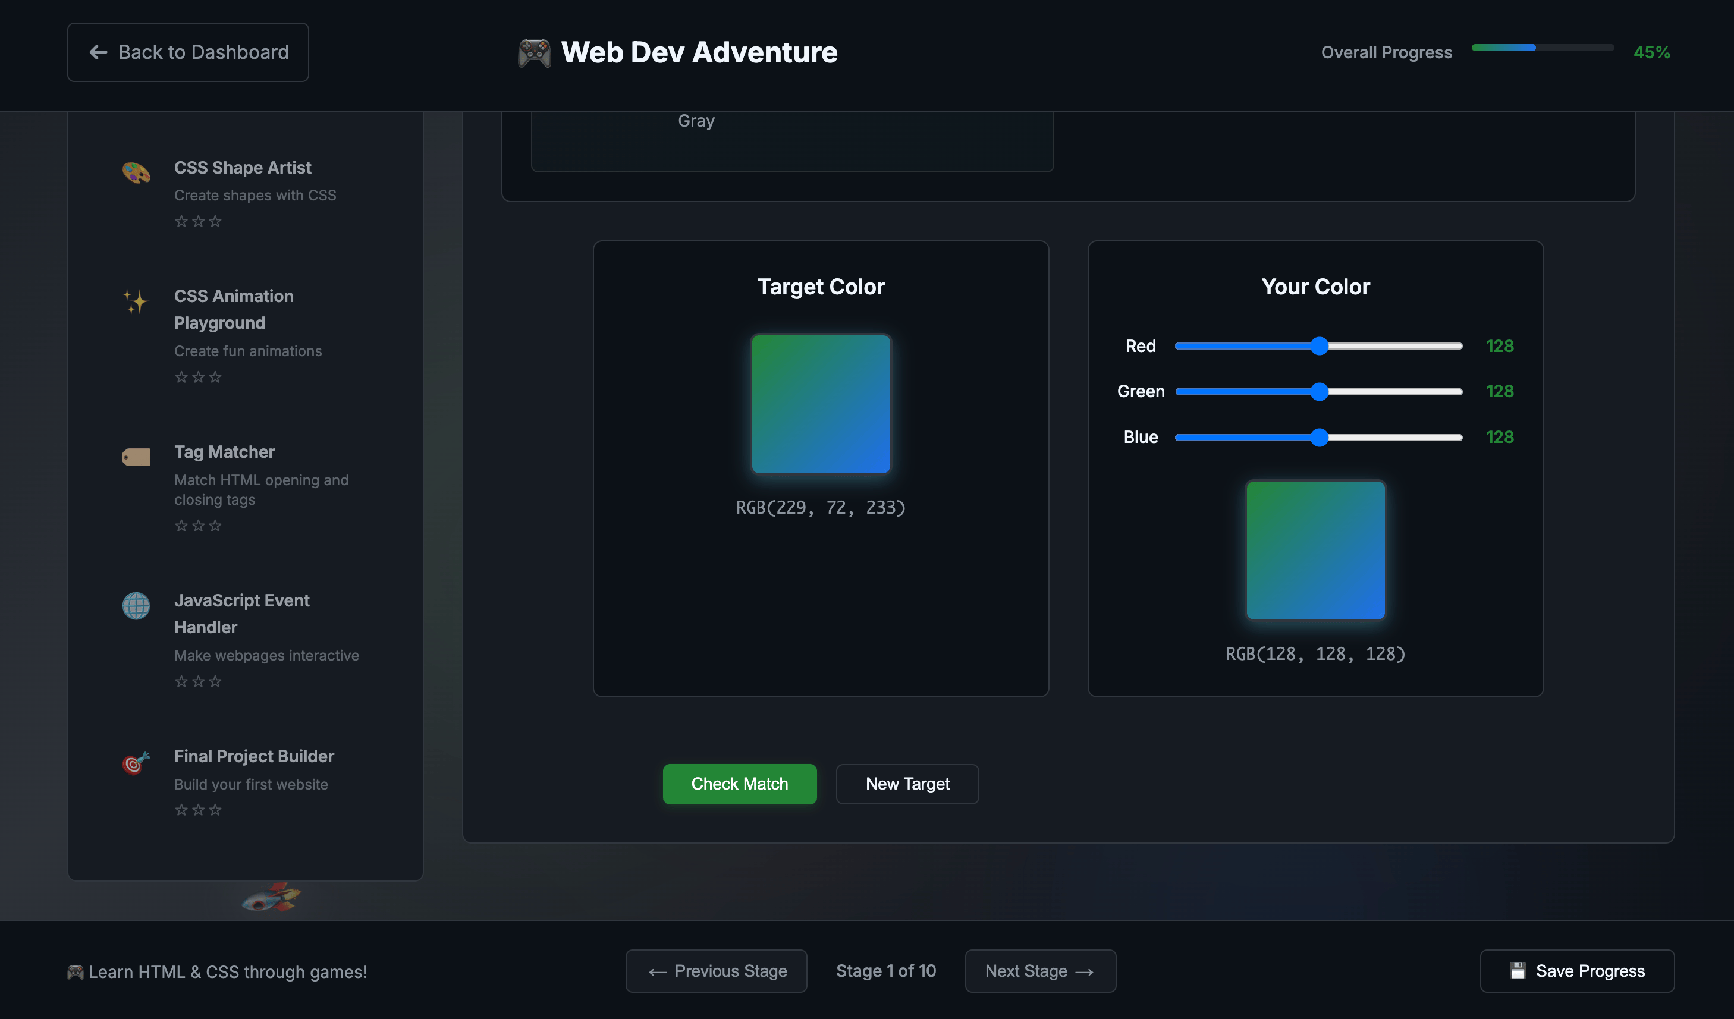Open the CSS Animation Playground entry

coord(234,310)
